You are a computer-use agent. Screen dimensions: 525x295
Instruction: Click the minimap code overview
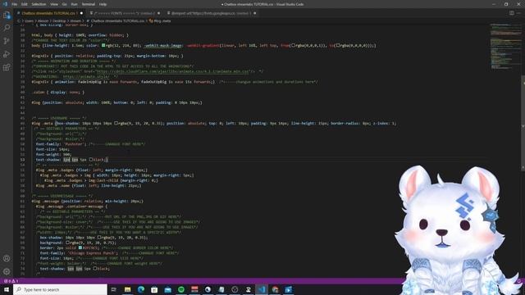506,47
